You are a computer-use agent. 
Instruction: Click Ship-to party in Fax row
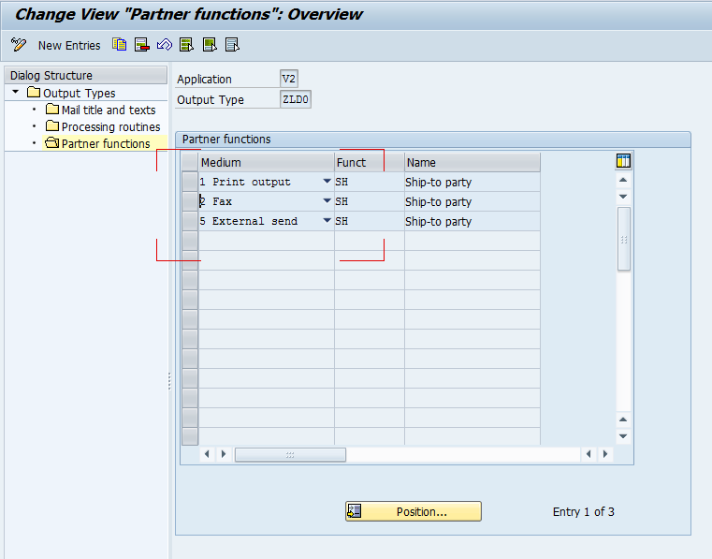pos(472,201)
